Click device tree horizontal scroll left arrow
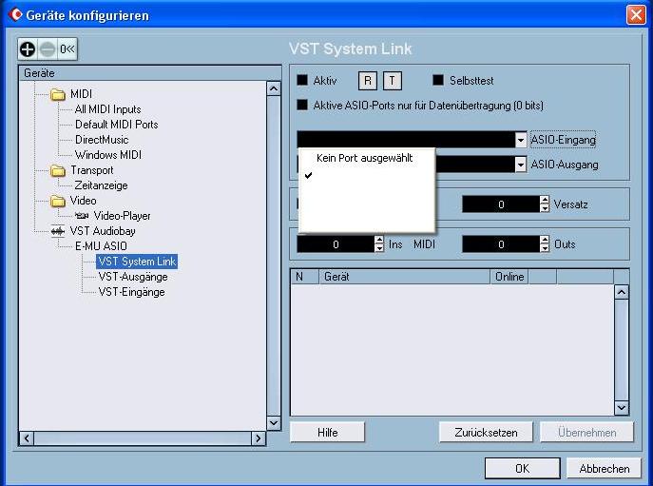Image resolution: width=653 pixels, height=486 pixels. click(27, 438)
